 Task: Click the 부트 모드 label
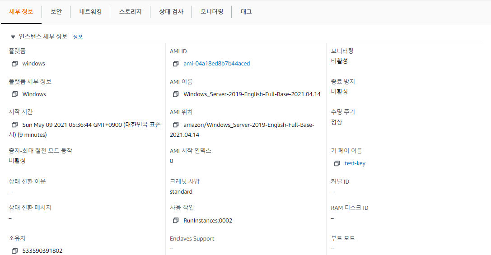(343, 238)
